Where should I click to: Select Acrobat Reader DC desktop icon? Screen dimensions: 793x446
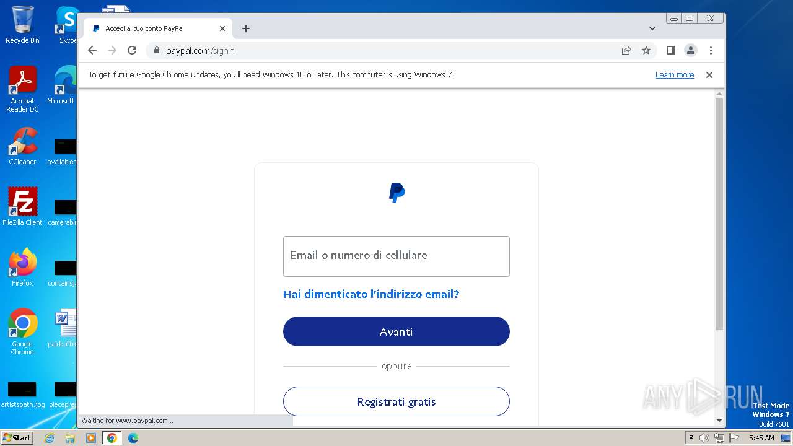(22, 89)
